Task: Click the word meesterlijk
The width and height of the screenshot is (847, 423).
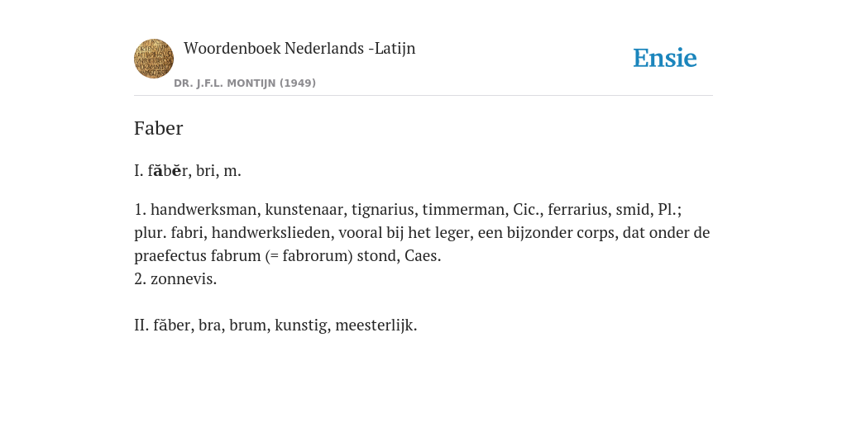Action: 376,326
